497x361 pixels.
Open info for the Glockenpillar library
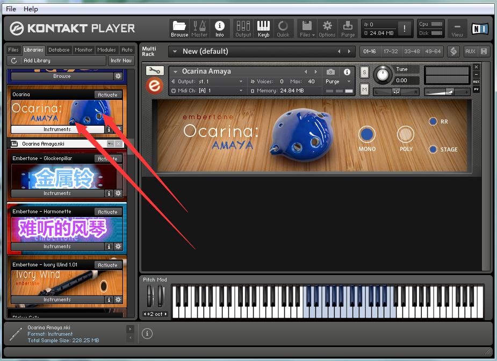pyautogui.click(x=109, y=193)
